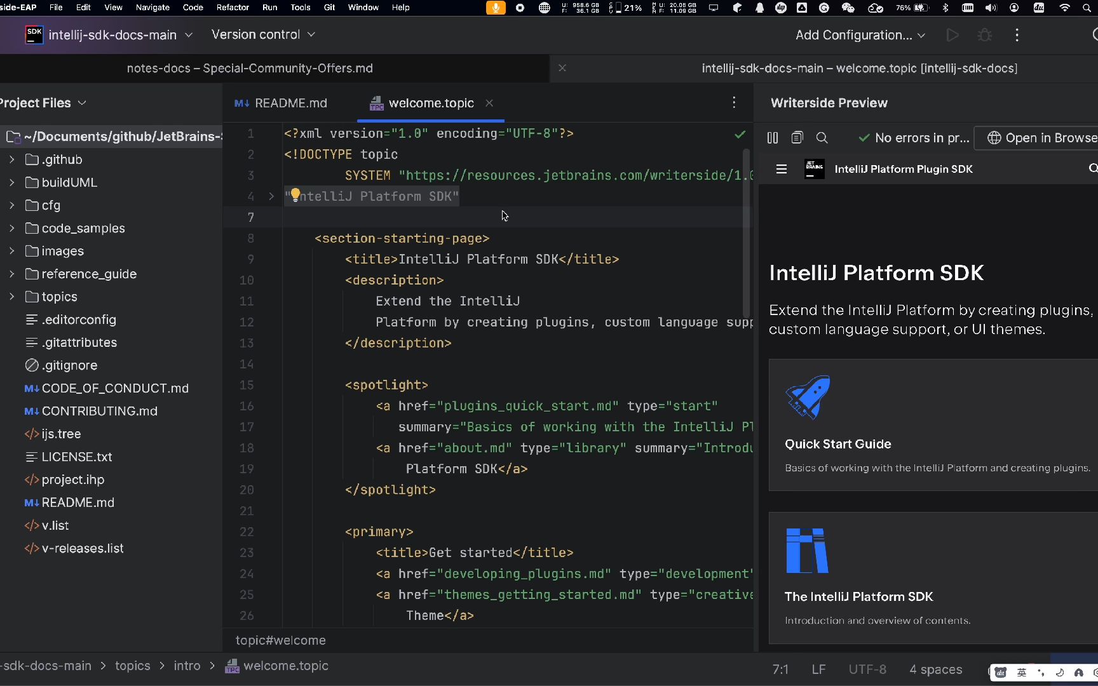Click the LF line separator status widget
1098x686 pixels.
point(818,669)
